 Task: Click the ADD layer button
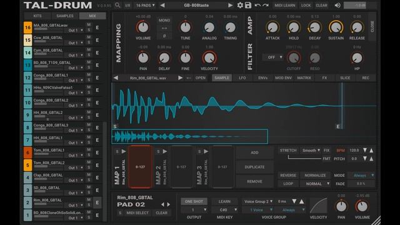click(x=254, y=152)
